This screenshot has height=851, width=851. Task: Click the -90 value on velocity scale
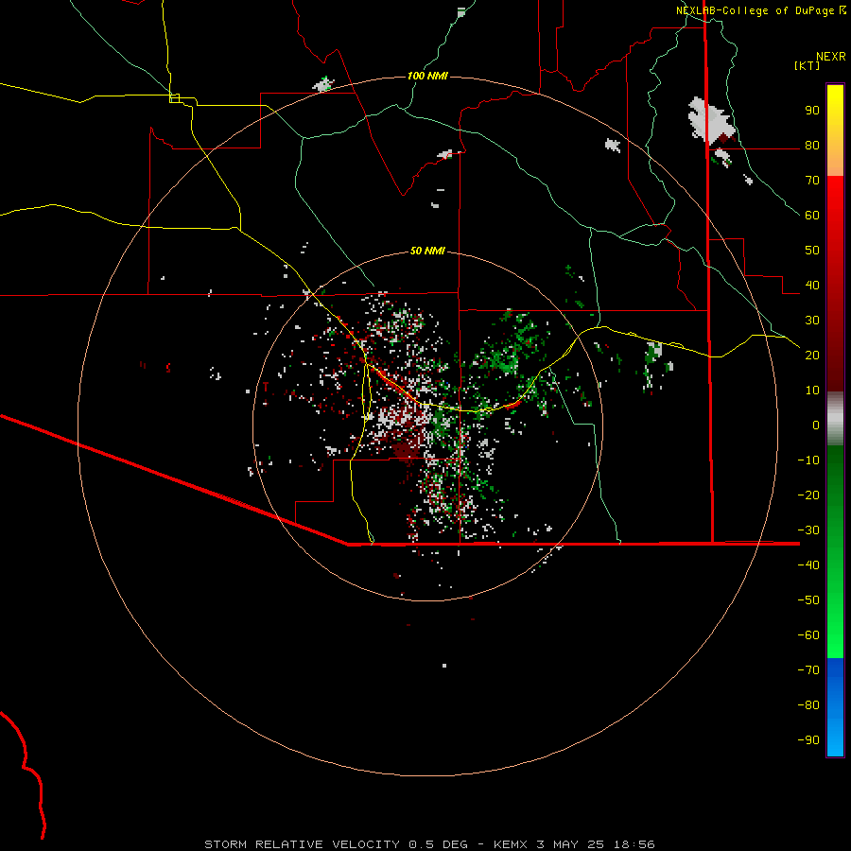click(x=808, y=739)
